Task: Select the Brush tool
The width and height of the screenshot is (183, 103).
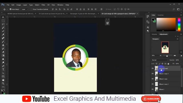Action: [3, 41]
